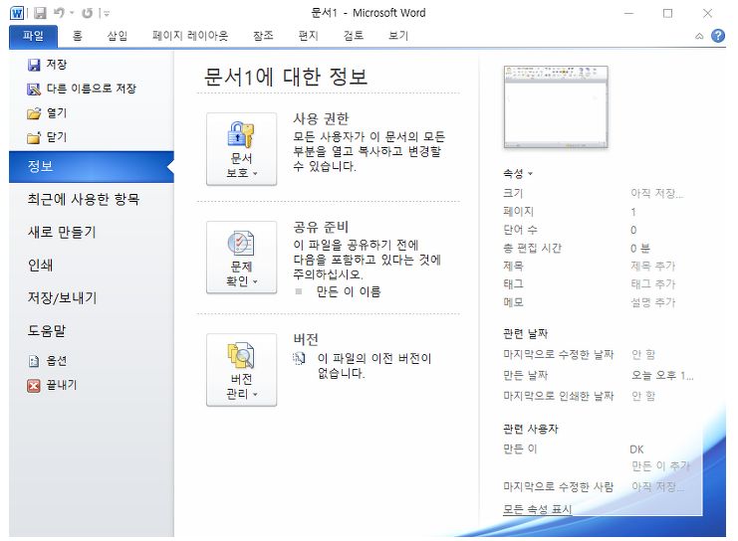
Task: Open the 문제 확인 dropdown button
Action: click(x=241, y=258)
